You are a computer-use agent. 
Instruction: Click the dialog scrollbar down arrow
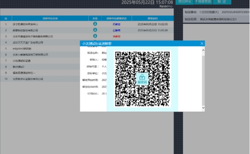[203, 108]
